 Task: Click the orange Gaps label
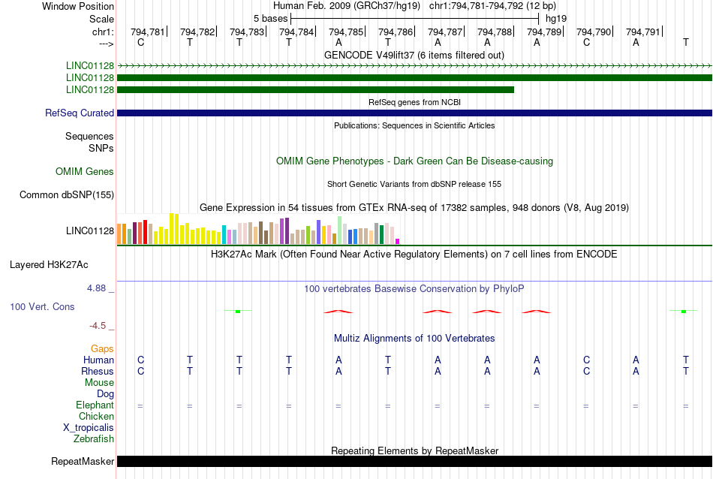coord(102,349)
